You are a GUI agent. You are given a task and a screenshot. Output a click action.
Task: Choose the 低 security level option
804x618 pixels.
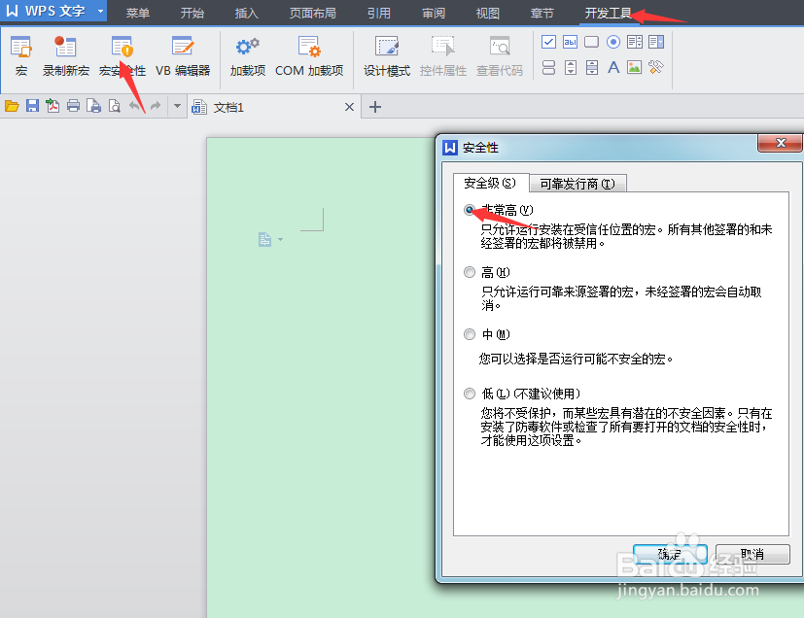coord(470,393)
